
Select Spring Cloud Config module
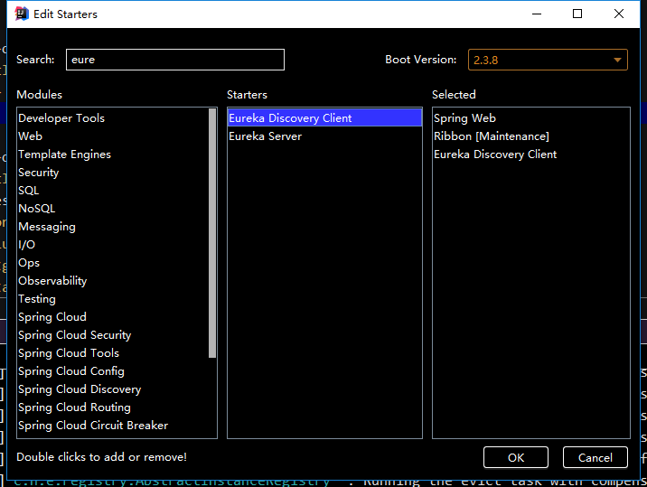click(x=71, y=371)
